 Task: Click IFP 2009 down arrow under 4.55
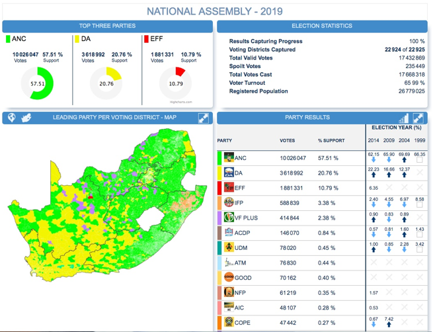tap(389, 204)
